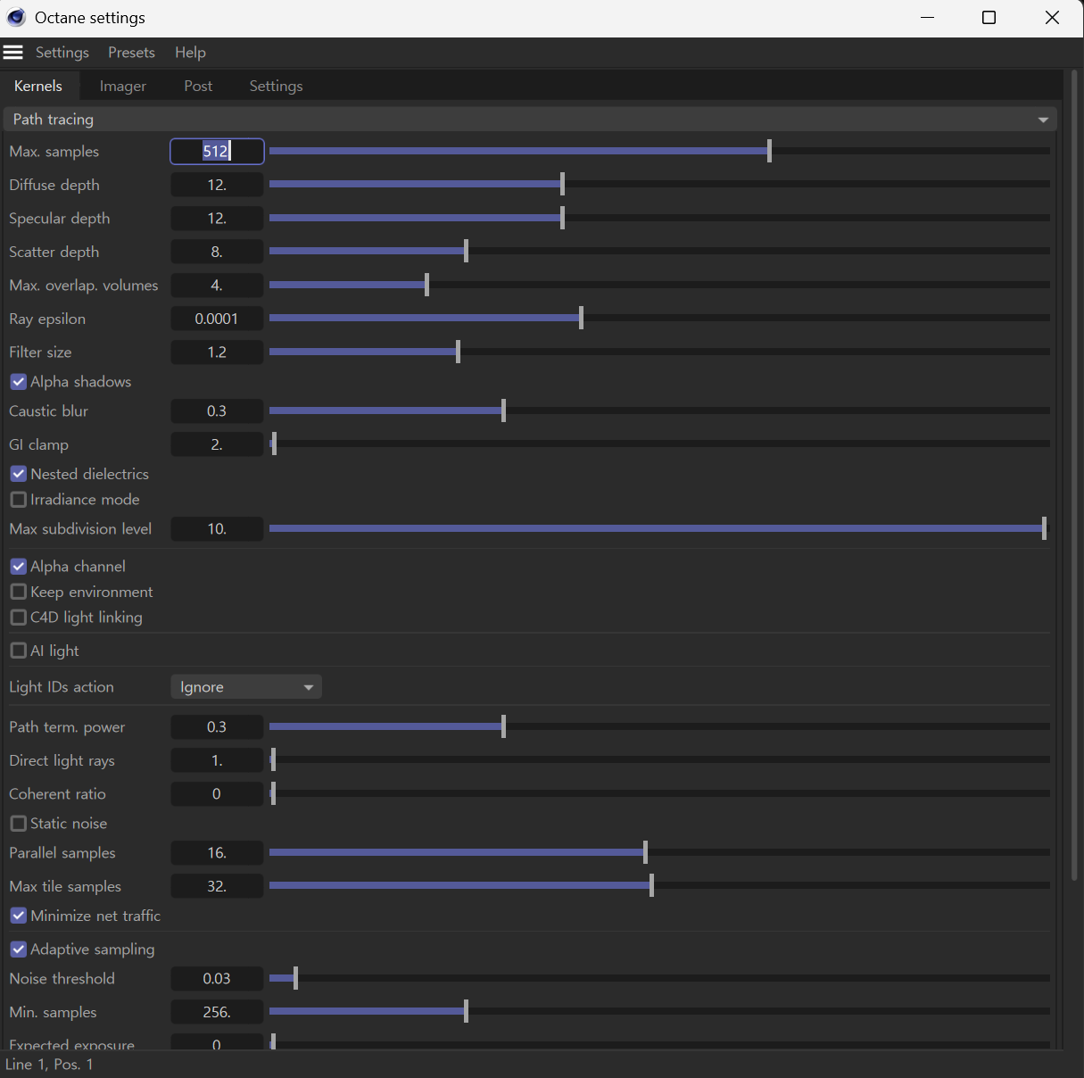Click the Ray epsilon value field
Image resolution: width=1084 pixels, height=1078 pixels.
click(x=217, y=319)
